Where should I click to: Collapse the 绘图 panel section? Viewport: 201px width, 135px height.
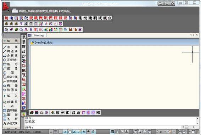pos(5,41)
